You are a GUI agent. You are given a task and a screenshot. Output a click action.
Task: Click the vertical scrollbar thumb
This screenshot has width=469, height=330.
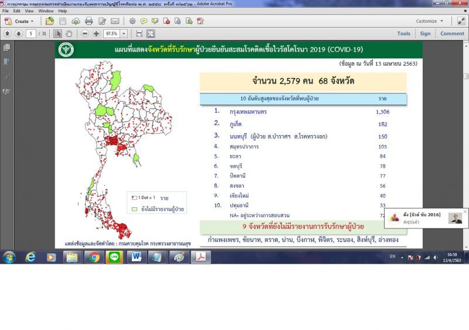[466, 76]
